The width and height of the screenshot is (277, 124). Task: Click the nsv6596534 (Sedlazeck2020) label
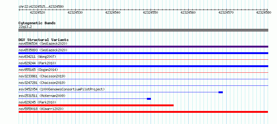point(43,44)
